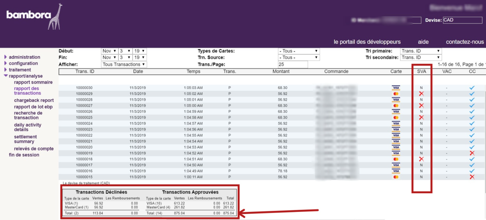Open the Tri primaire dropdown
The height and width of the screenshot is (220, 486).
[x=421, y=51]
